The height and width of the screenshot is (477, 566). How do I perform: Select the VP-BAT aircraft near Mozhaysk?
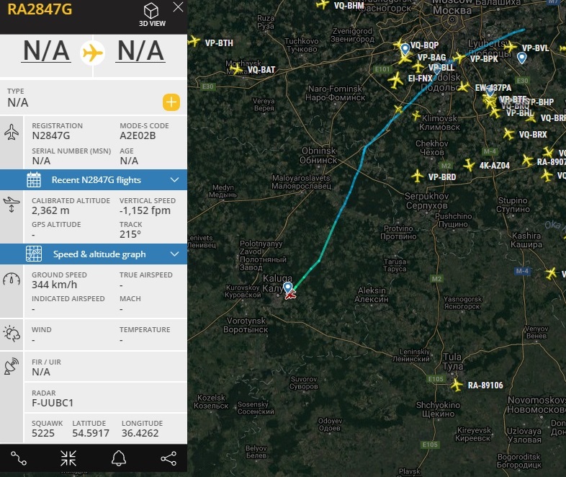click(x=236, y=69)
